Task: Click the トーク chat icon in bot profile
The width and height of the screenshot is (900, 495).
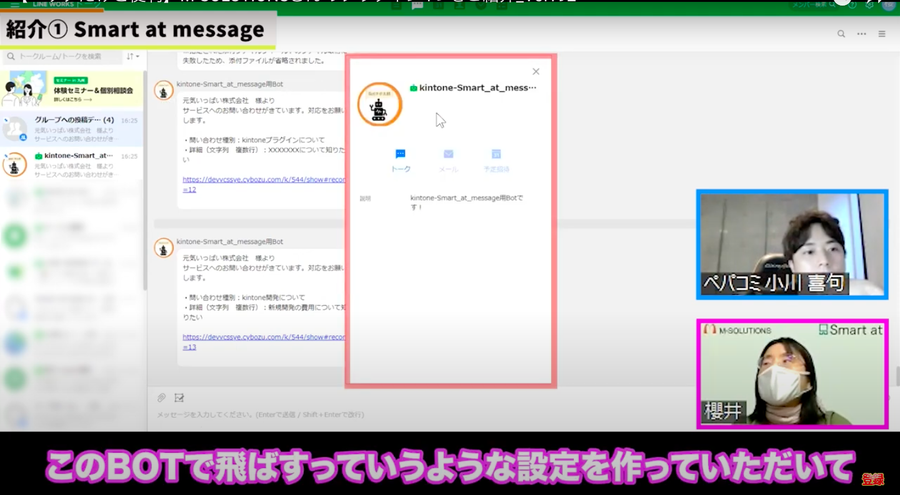Action: click(x=401, y=155)
